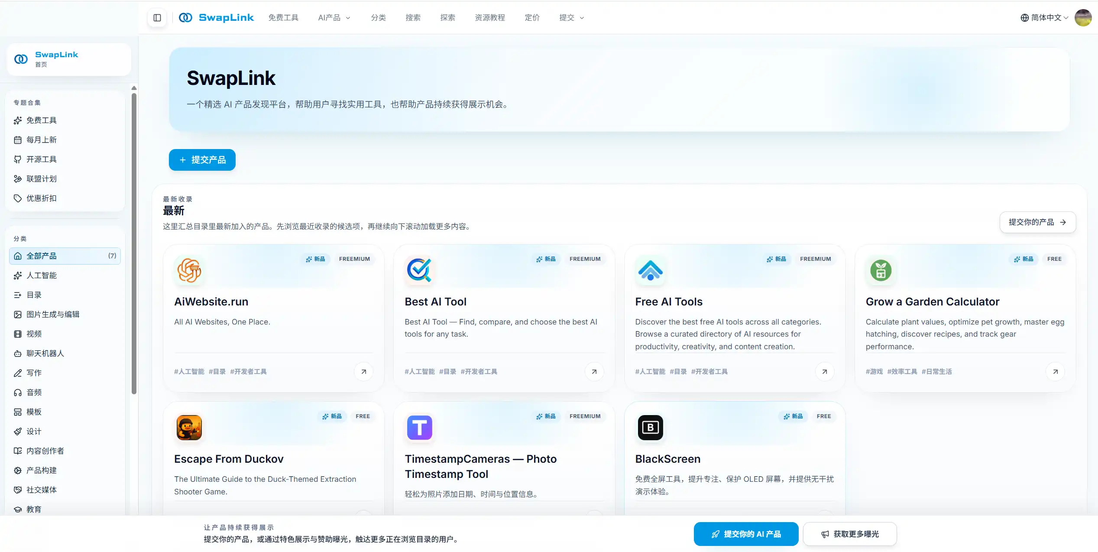Viewport: 1098px width, 552px height.
Task: Click BlackScreen app icon
Action: [650, 428]
